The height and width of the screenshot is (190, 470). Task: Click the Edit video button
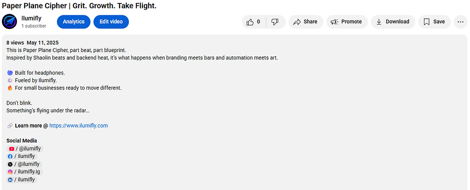111,22
